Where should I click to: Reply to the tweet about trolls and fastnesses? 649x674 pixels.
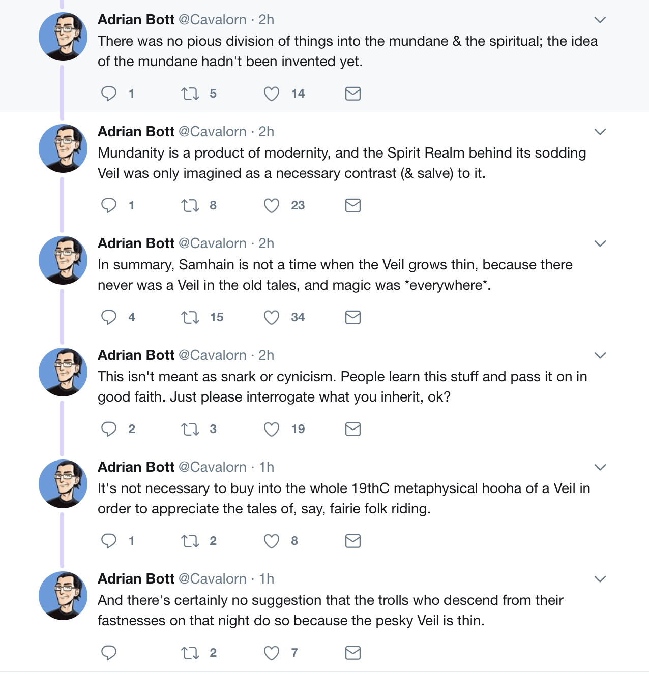pos(109,653)
